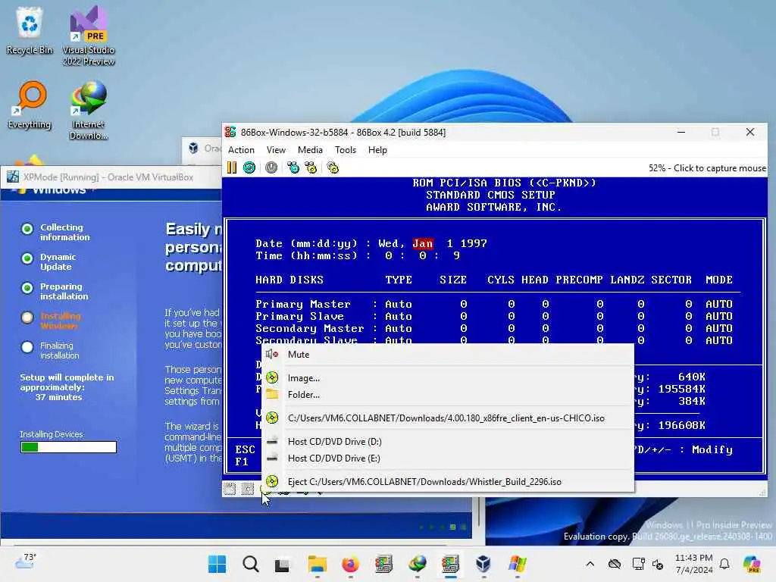Open the Help menu in 86Box
776x582 pixels.
tap(377, 150)
